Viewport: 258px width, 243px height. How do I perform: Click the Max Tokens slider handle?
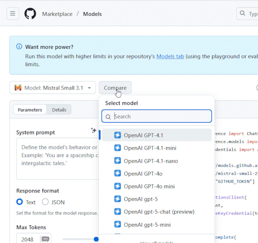point(96,239)
